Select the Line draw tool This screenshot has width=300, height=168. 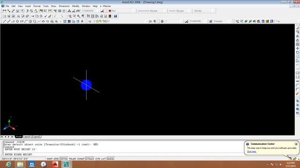point(4,21)
